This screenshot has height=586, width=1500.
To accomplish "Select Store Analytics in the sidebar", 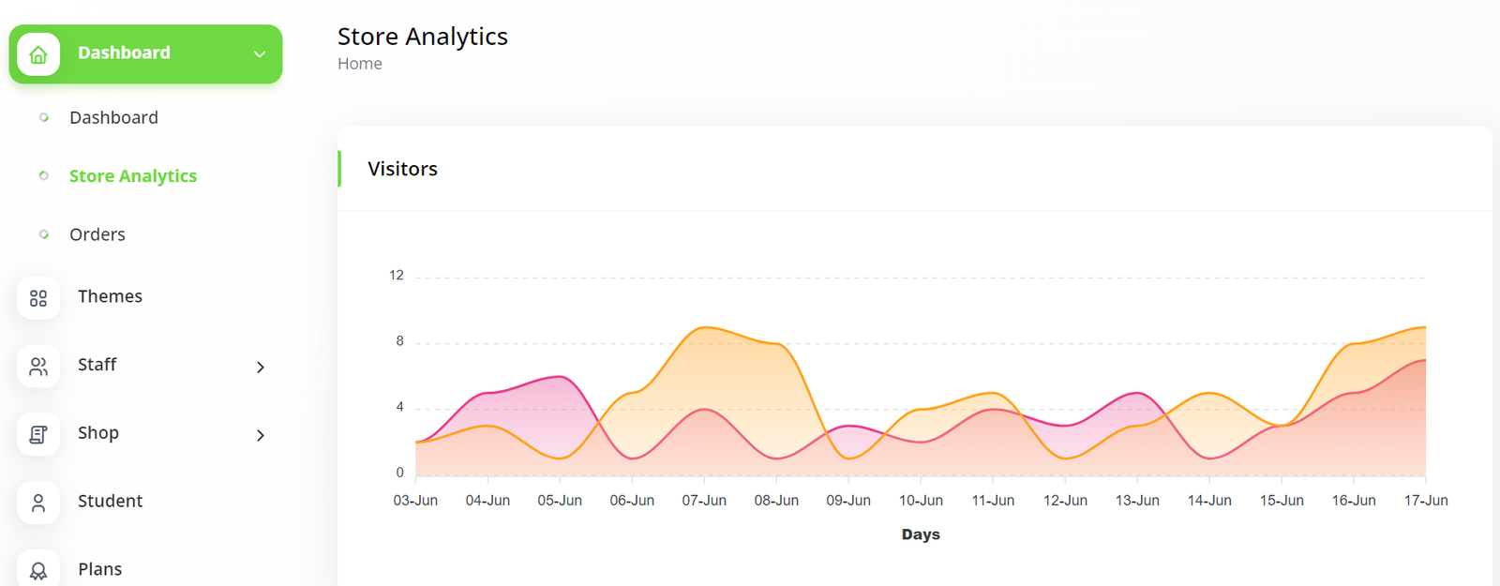I will click(x=133, y=176).
